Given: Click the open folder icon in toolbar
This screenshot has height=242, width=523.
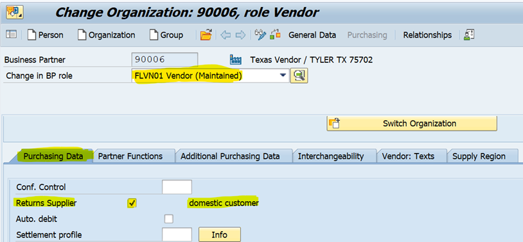Looking at the screenshot, I should (x=206, y=35).
